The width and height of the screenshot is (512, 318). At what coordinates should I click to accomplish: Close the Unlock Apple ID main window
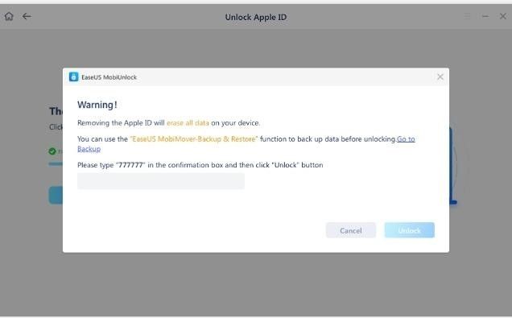(x=503, y=16)
